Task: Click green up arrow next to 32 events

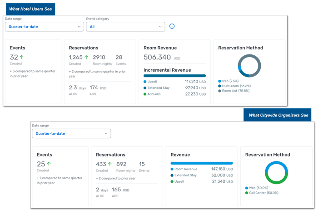Action: [21, 57]
